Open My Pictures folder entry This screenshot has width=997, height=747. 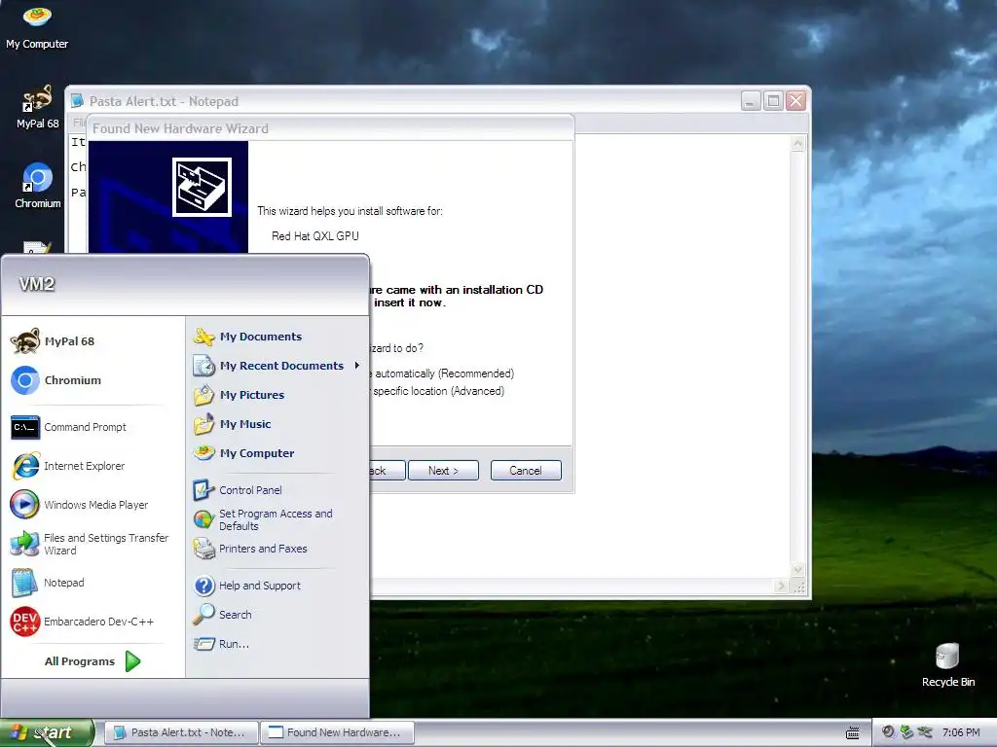(277, 395)
